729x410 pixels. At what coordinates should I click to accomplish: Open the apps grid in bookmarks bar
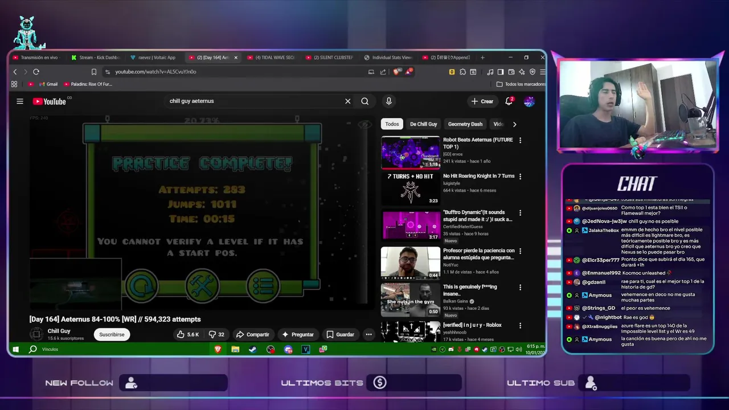(x=14, y=84)
